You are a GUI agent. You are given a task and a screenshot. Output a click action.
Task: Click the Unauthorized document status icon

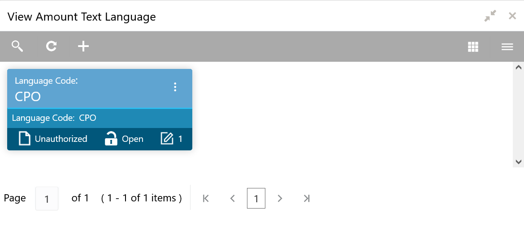click(25, 139)
